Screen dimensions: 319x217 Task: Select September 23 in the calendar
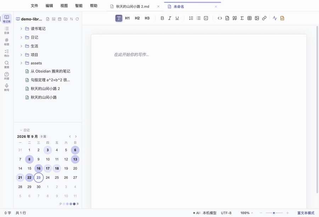pos(38,178)
